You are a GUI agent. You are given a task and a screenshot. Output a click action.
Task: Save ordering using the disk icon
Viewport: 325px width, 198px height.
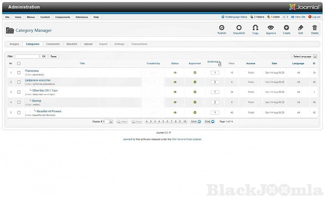point(220,64)
